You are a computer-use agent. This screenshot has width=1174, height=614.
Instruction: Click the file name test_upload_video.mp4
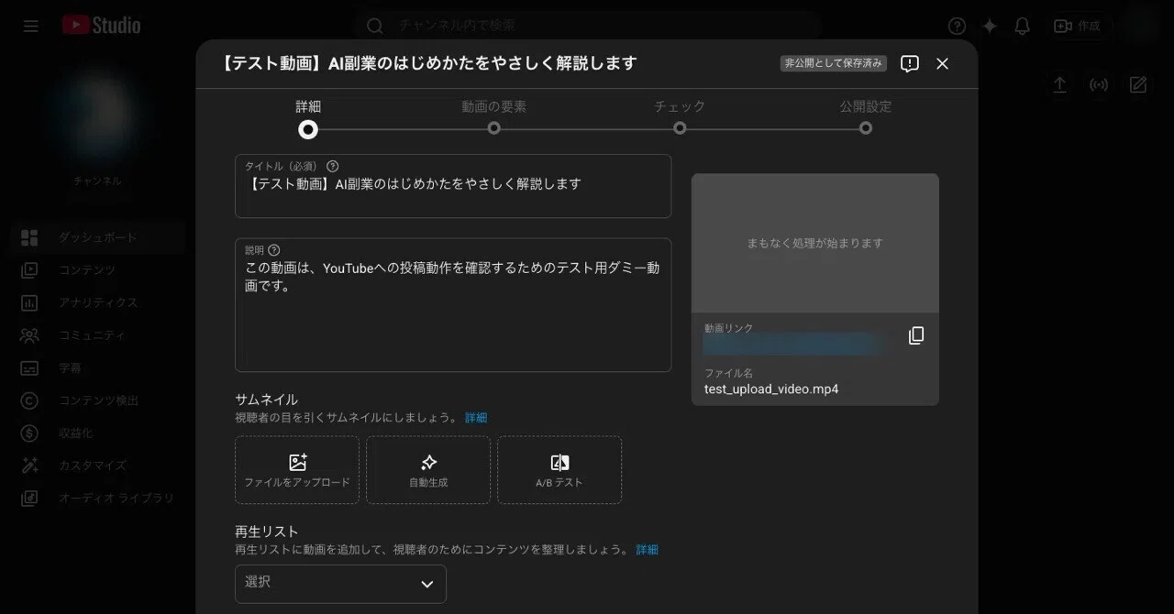[771, 389]
